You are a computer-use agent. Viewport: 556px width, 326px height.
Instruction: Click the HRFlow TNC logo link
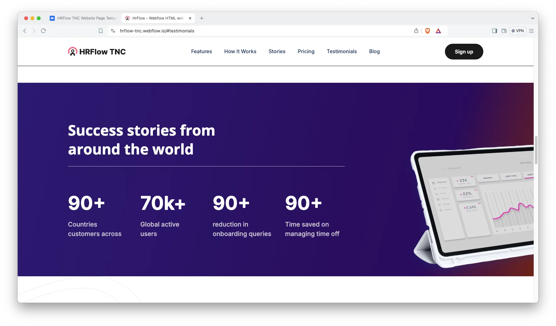97,52
